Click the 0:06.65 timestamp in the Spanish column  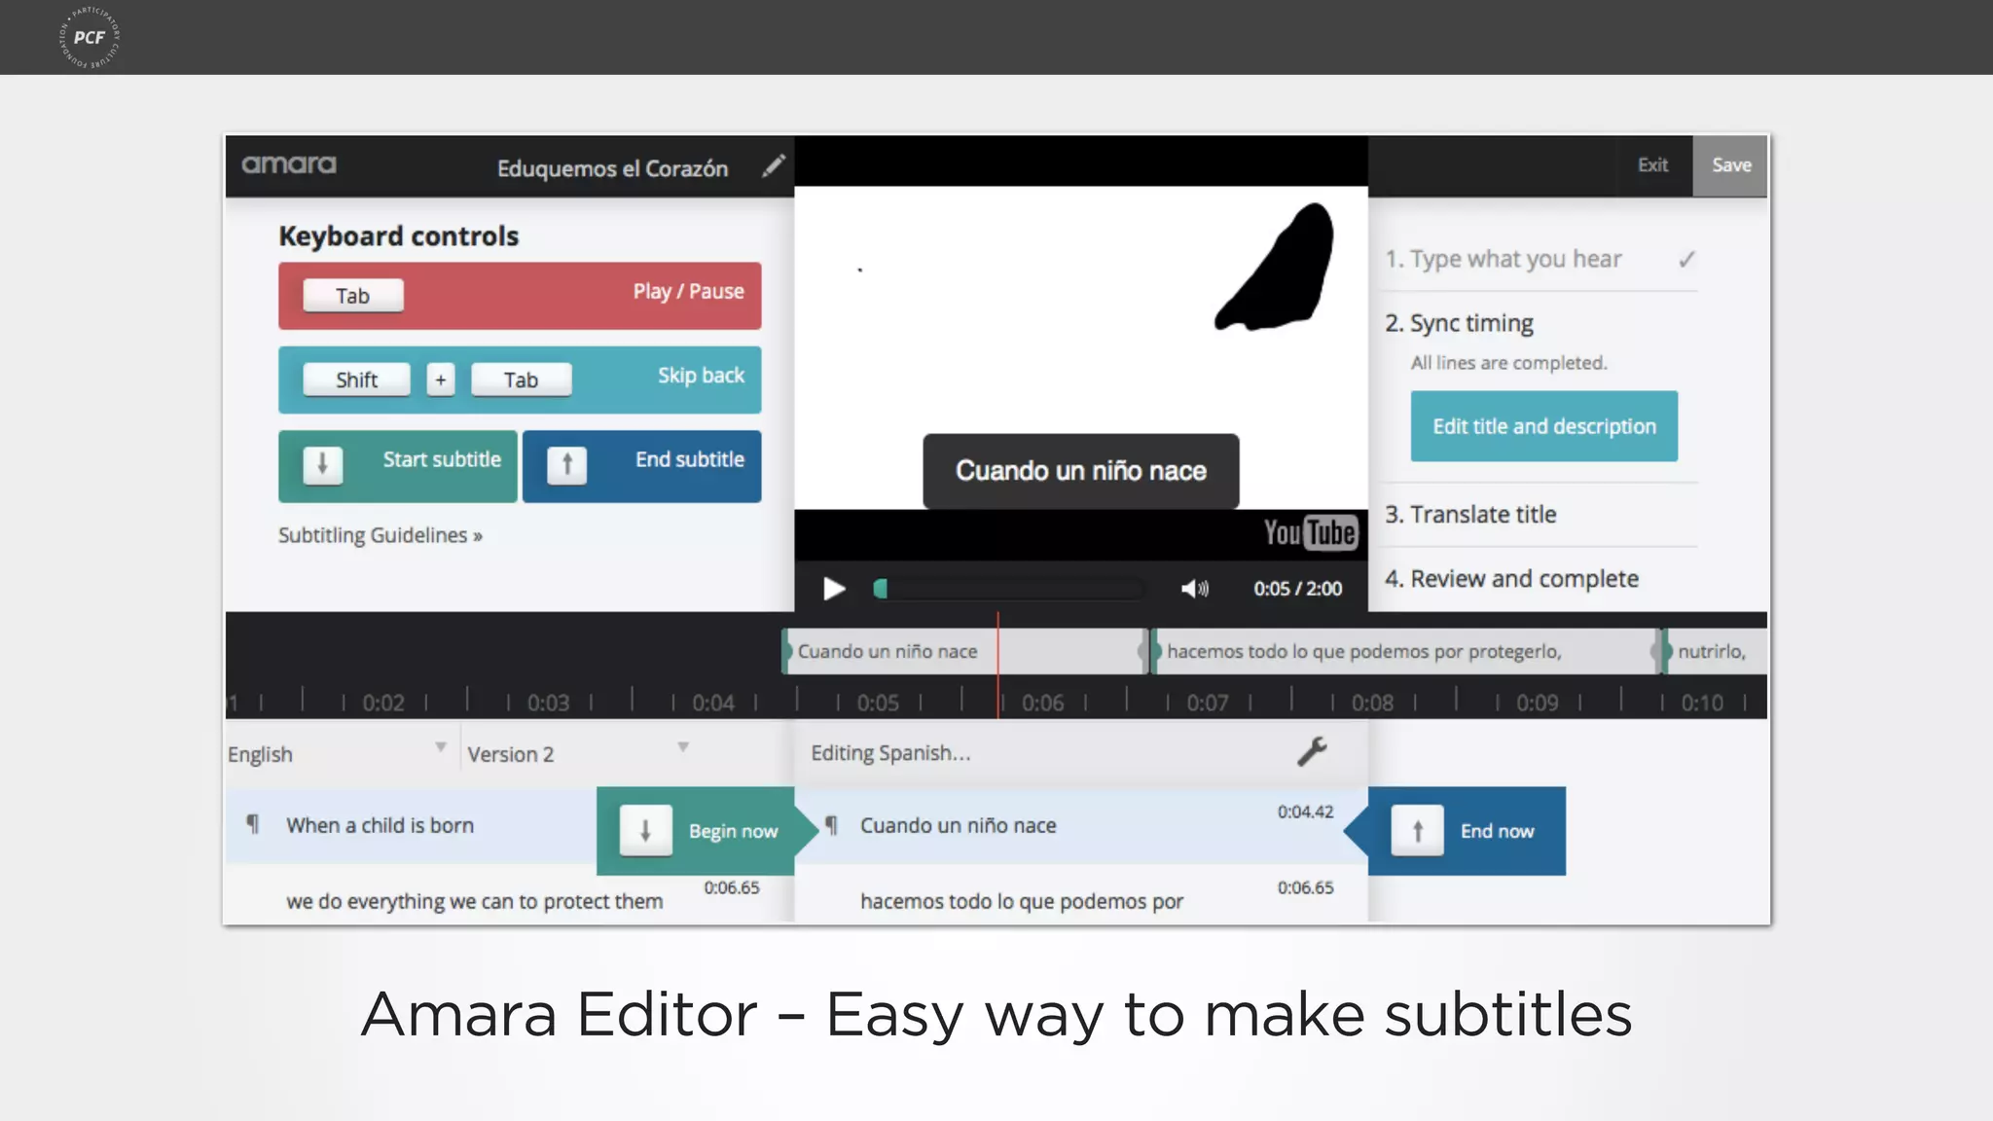pyautogui.click(x=1305, y=887)
